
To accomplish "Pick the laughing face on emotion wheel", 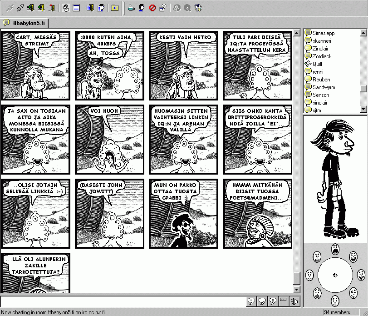I will coord(353,257).
